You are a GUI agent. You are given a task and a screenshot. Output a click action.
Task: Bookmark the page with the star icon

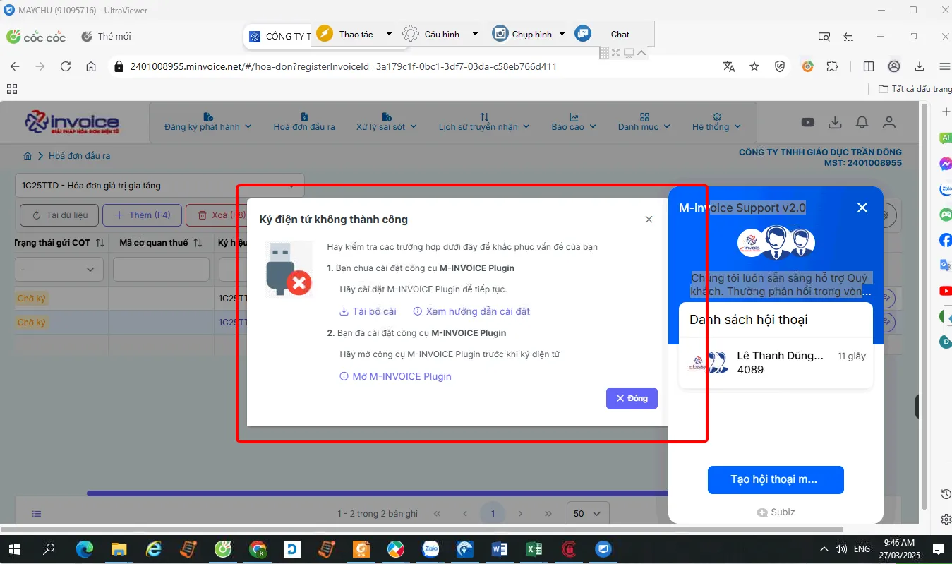point(754,66)
